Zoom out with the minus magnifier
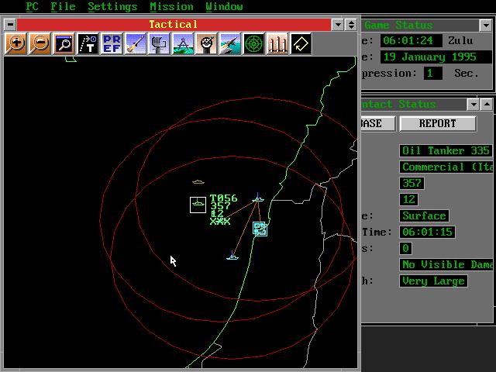This screenshot has height=372, width=496. click(40, 43)
